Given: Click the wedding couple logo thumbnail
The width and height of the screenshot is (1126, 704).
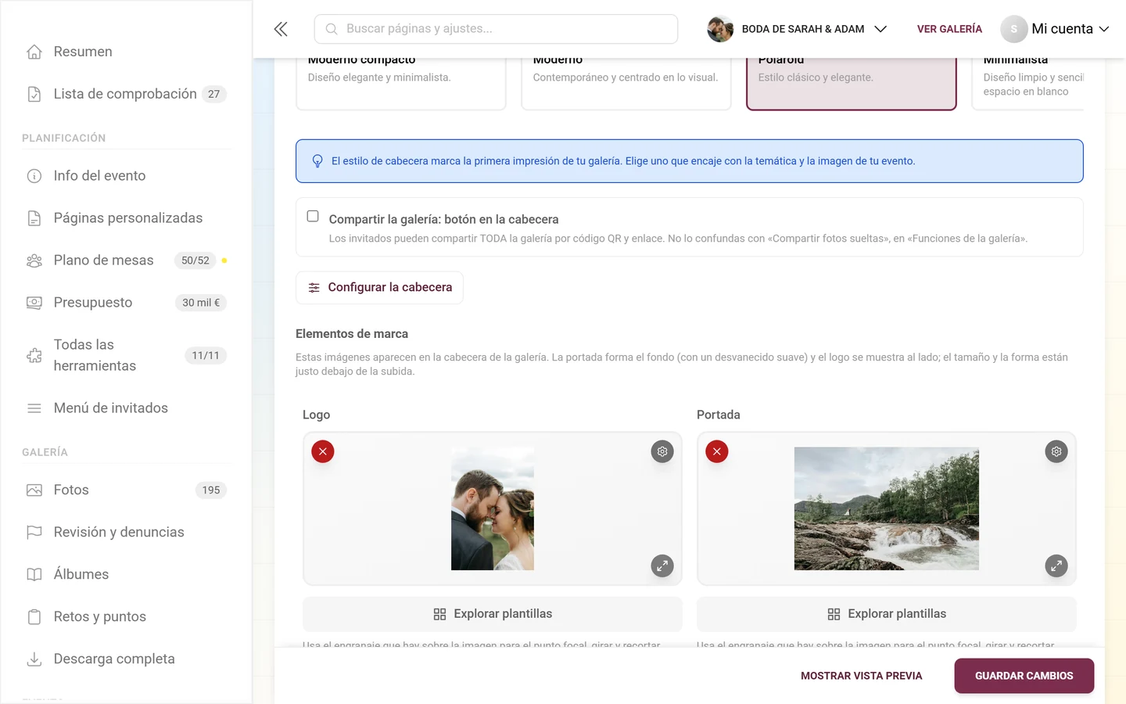Looking at the screenshot, I should pyautogui.click(x=493, y=508).
